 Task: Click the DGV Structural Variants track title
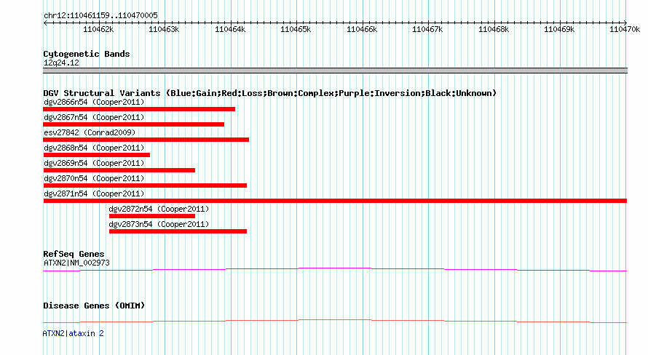coord(269,93)
